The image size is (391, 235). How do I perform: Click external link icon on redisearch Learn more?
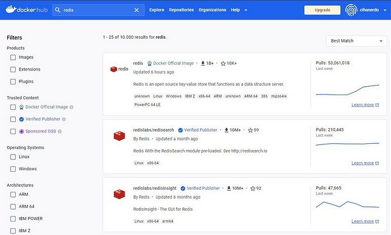click(x=377, y=163)
